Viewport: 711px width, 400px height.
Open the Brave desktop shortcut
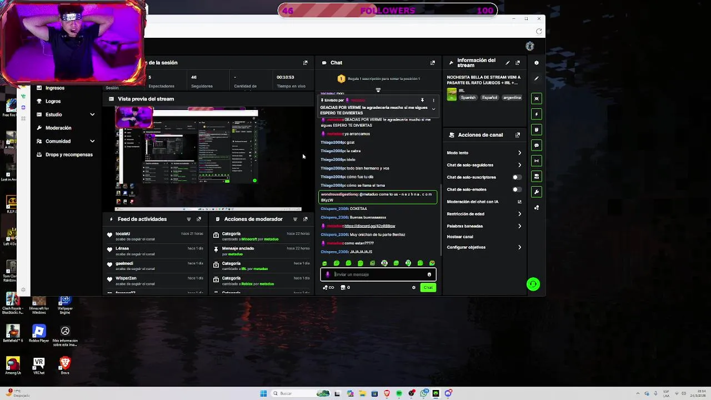[65, 366]
